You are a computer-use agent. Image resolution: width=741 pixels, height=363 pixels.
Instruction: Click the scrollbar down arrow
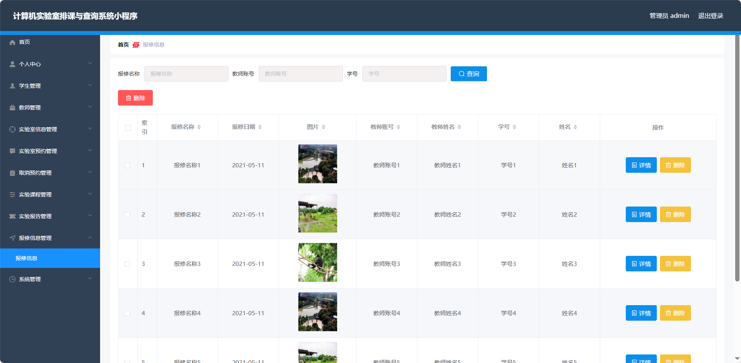[737, 359]
